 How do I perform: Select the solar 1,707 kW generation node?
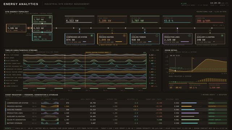pyautogui.click(x=42, y=19)
